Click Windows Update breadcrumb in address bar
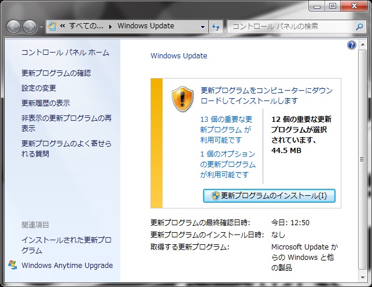The height and width of the screenshot is (287, 372). [146, 26]
